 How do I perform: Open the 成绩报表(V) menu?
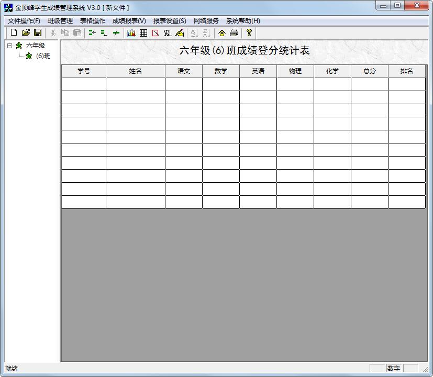[129, 21]
